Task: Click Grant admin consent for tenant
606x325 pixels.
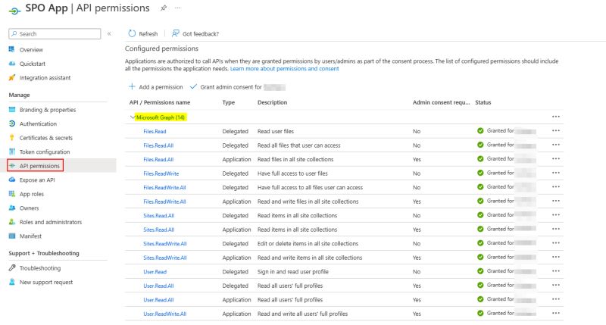Action: click(238, 87)
